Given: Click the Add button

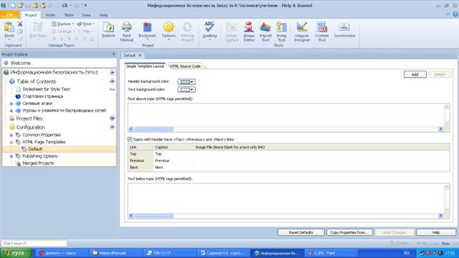Looking at the screenshot, I should 415,74.
